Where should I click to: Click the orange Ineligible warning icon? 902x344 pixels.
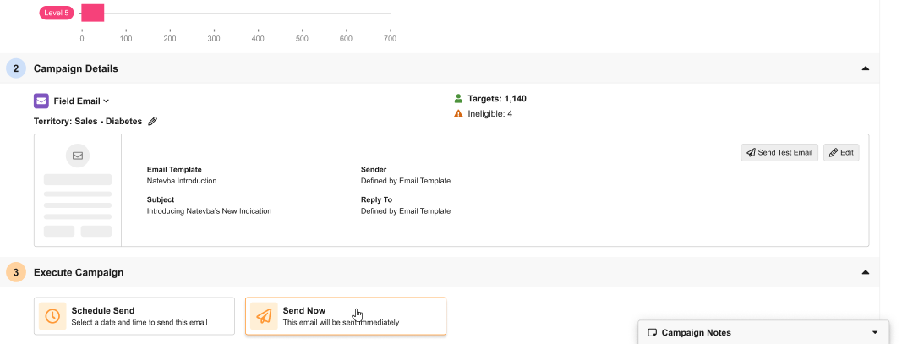[x=458, y=114]
